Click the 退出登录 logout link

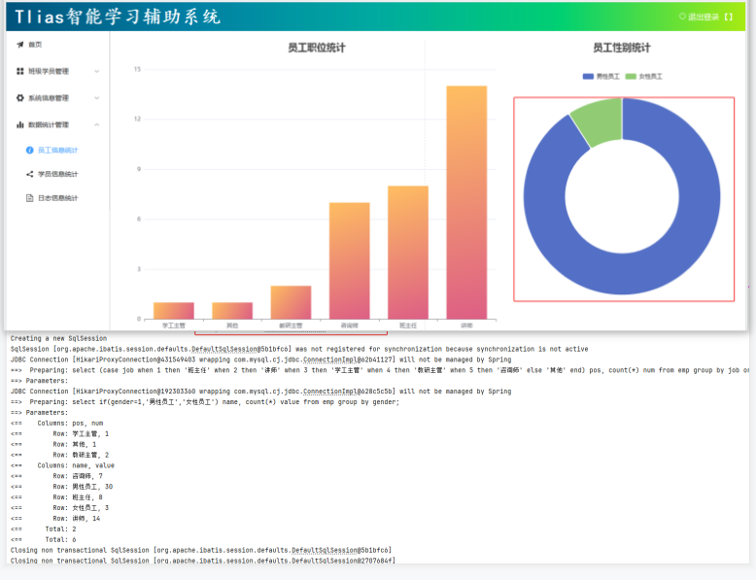(x=704, y=17)
